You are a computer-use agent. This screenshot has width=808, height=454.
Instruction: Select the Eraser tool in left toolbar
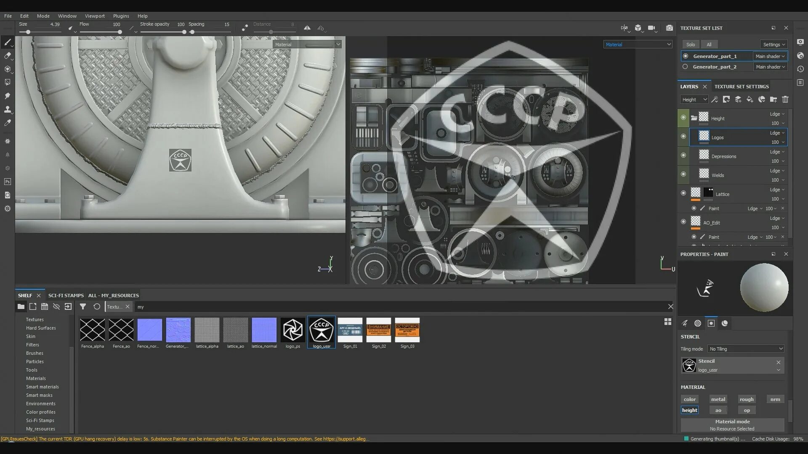[x=7, y=55]
